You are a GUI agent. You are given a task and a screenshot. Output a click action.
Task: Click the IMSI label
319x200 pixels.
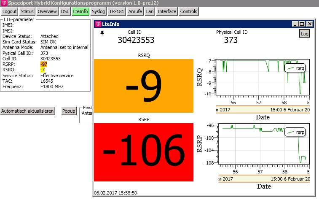tap(8, 31)
